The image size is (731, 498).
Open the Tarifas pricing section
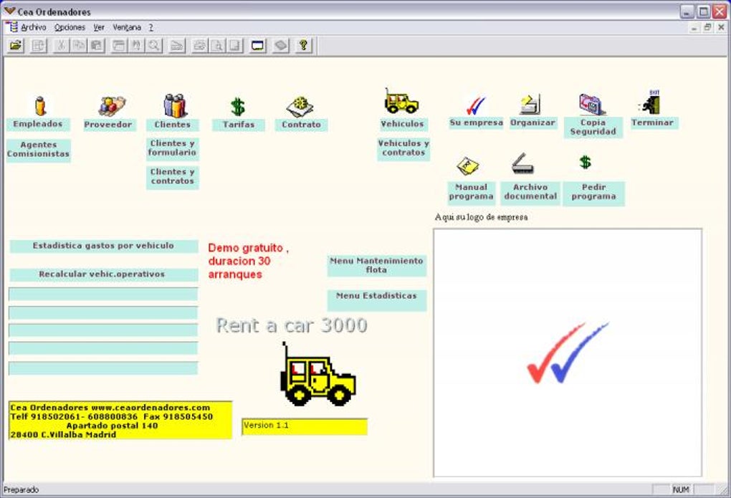[239, 111]
